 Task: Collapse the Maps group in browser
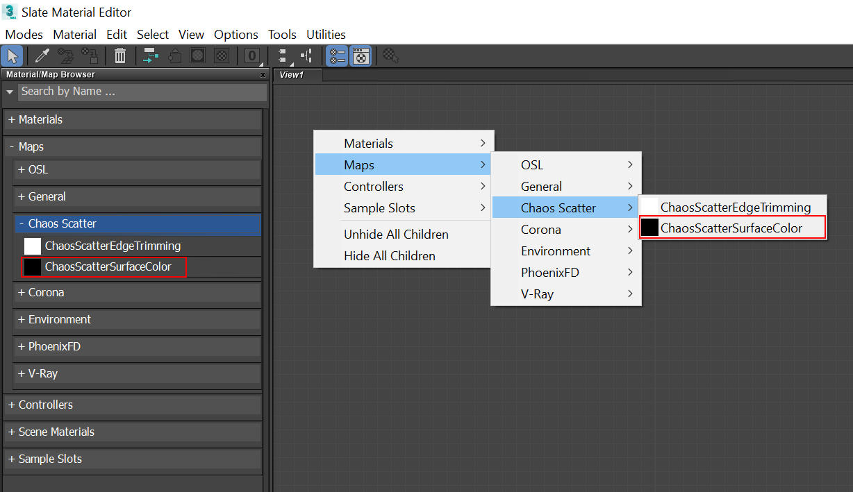[133, 146]
